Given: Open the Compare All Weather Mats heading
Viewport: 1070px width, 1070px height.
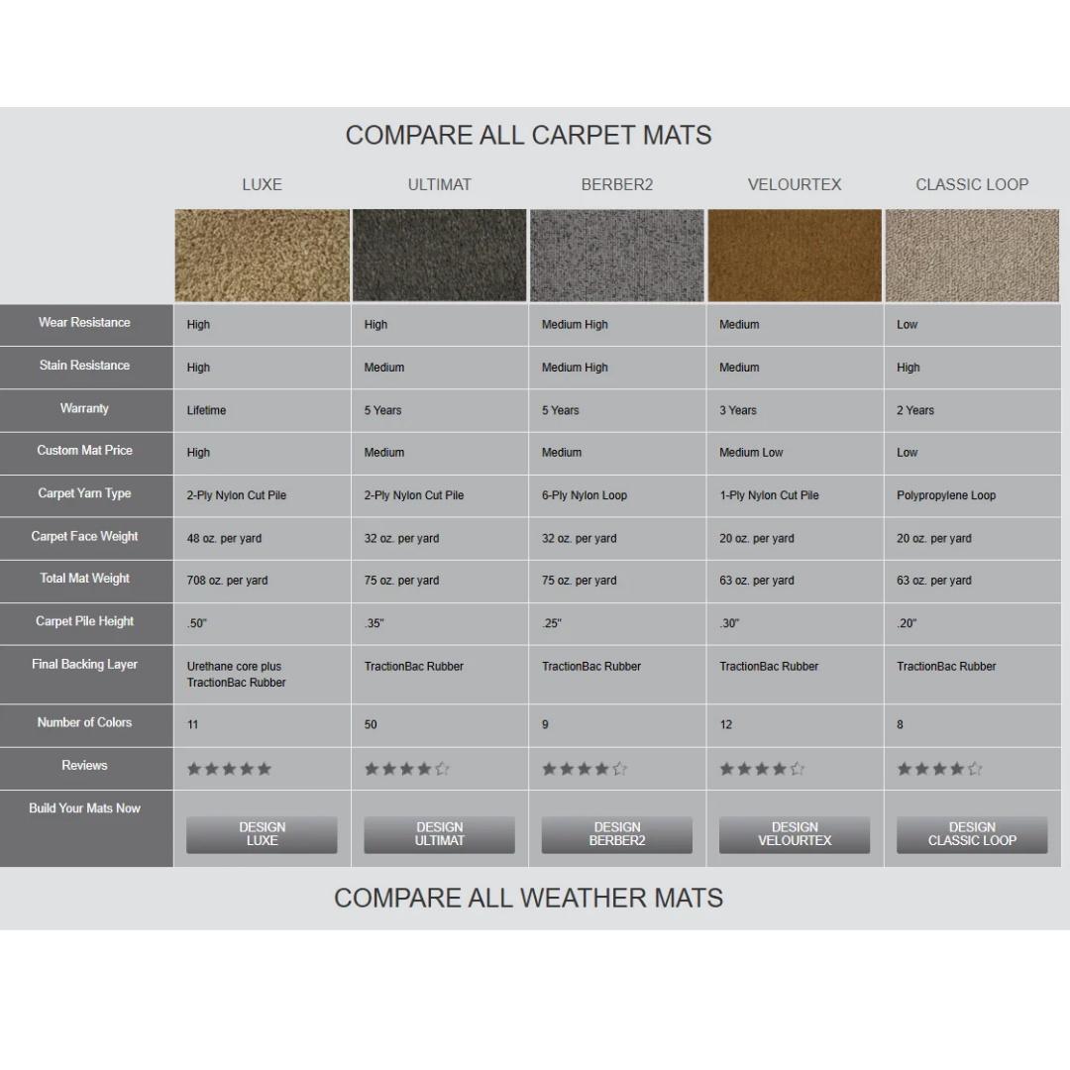Looking at the screenshot, I should click(x=528, y=898).
